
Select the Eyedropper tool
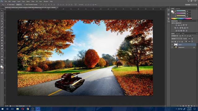[x=2, y=24]
